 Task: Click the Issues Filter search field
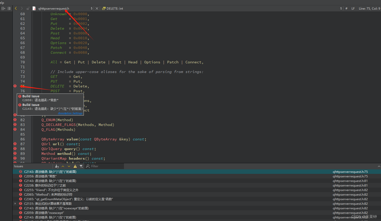(x=104, y=166)
